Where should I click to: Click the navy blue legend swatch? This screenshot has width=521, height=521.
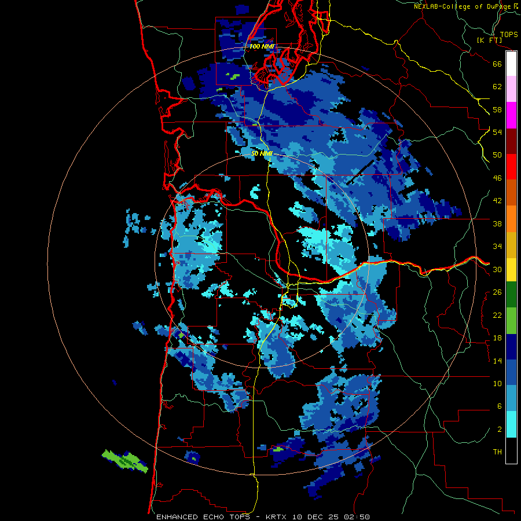(x=511, y=347)
